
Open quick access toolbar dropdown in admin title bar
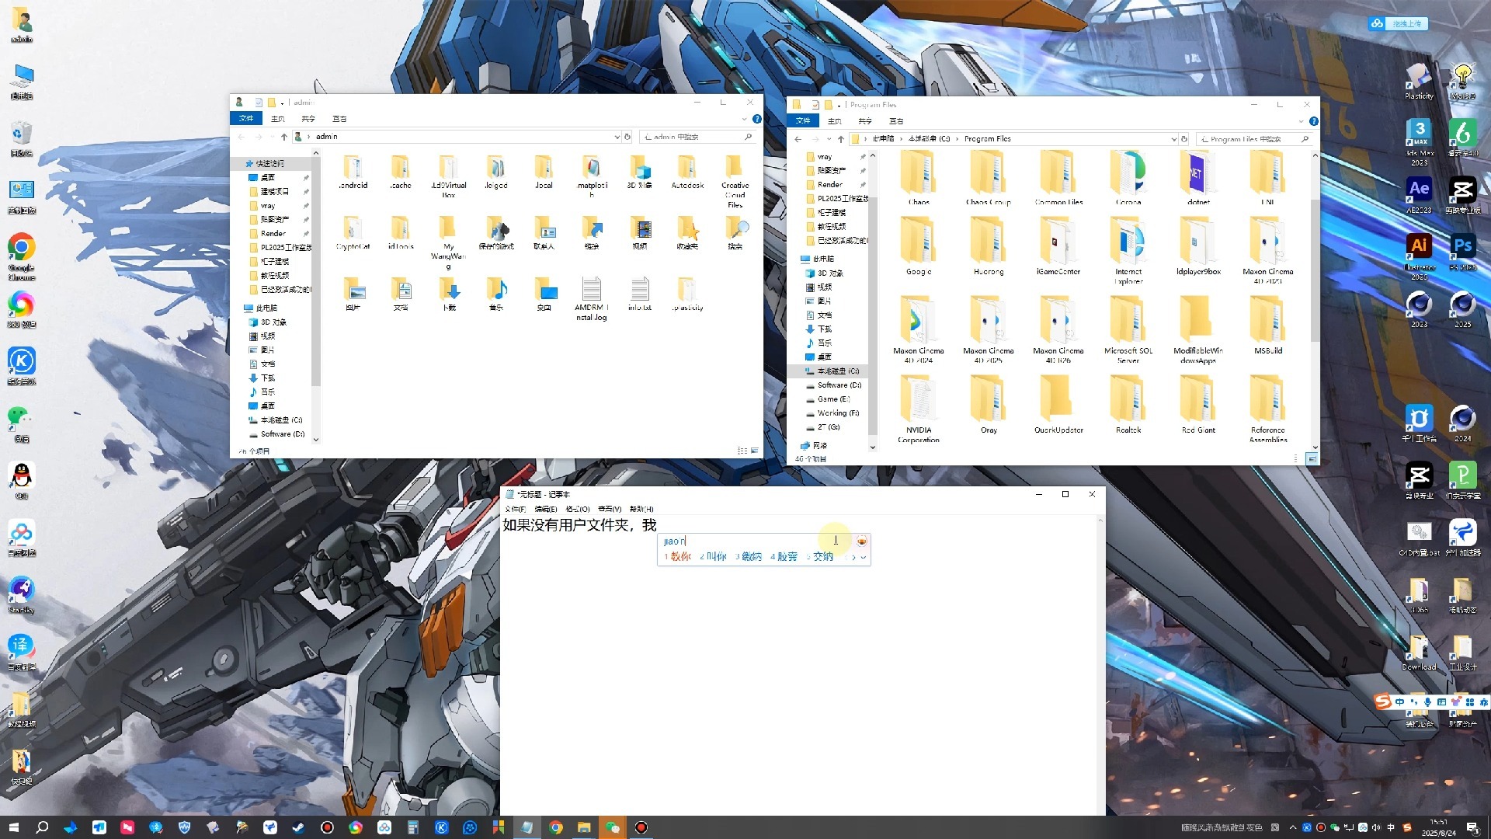(282, 103)
